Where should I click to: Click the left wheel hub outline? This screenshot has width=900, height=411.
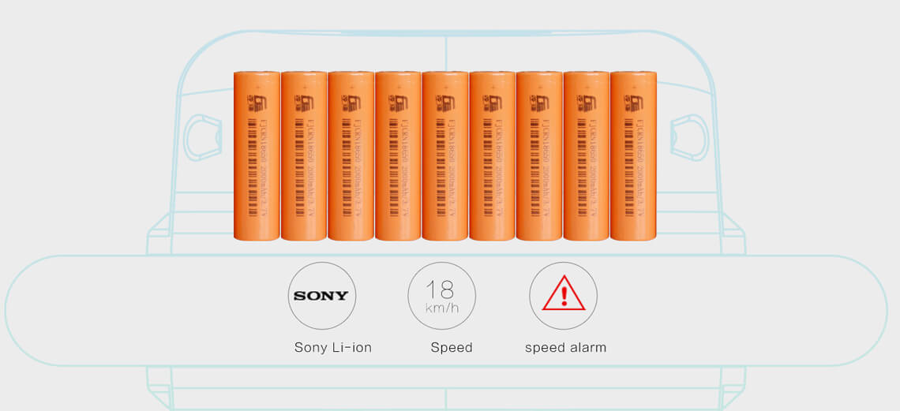[x=202, y=137]
